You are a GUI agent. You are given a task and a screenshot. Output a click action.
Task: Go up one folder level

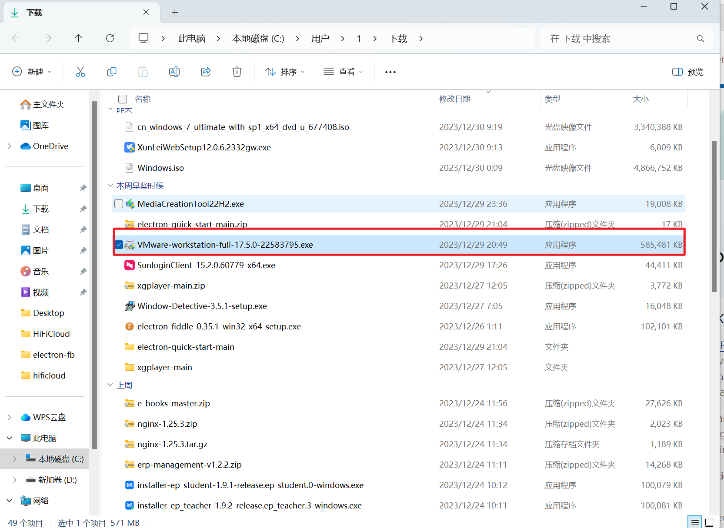[x=78, y=38]
